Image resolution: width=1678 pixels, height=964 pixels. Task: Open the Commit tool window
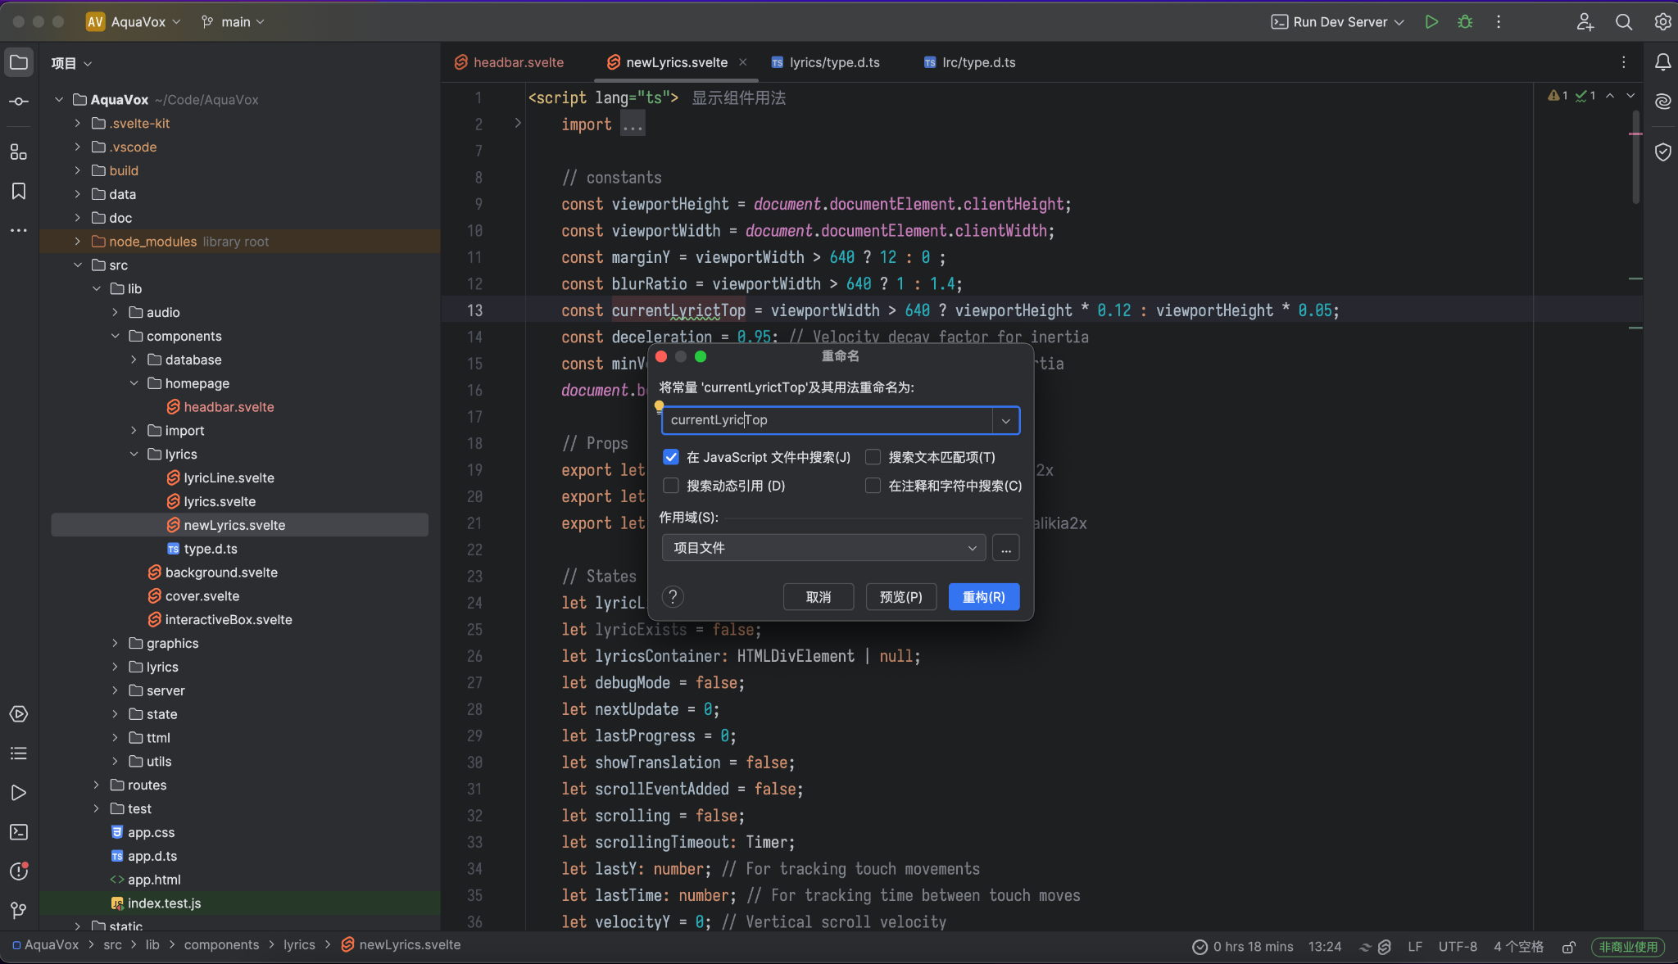(x=18, y=102)
